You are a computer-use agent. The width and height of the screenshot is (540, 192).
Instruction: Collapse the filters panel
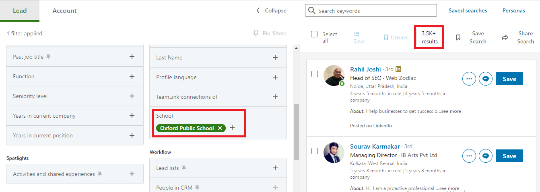coord(271,10)
